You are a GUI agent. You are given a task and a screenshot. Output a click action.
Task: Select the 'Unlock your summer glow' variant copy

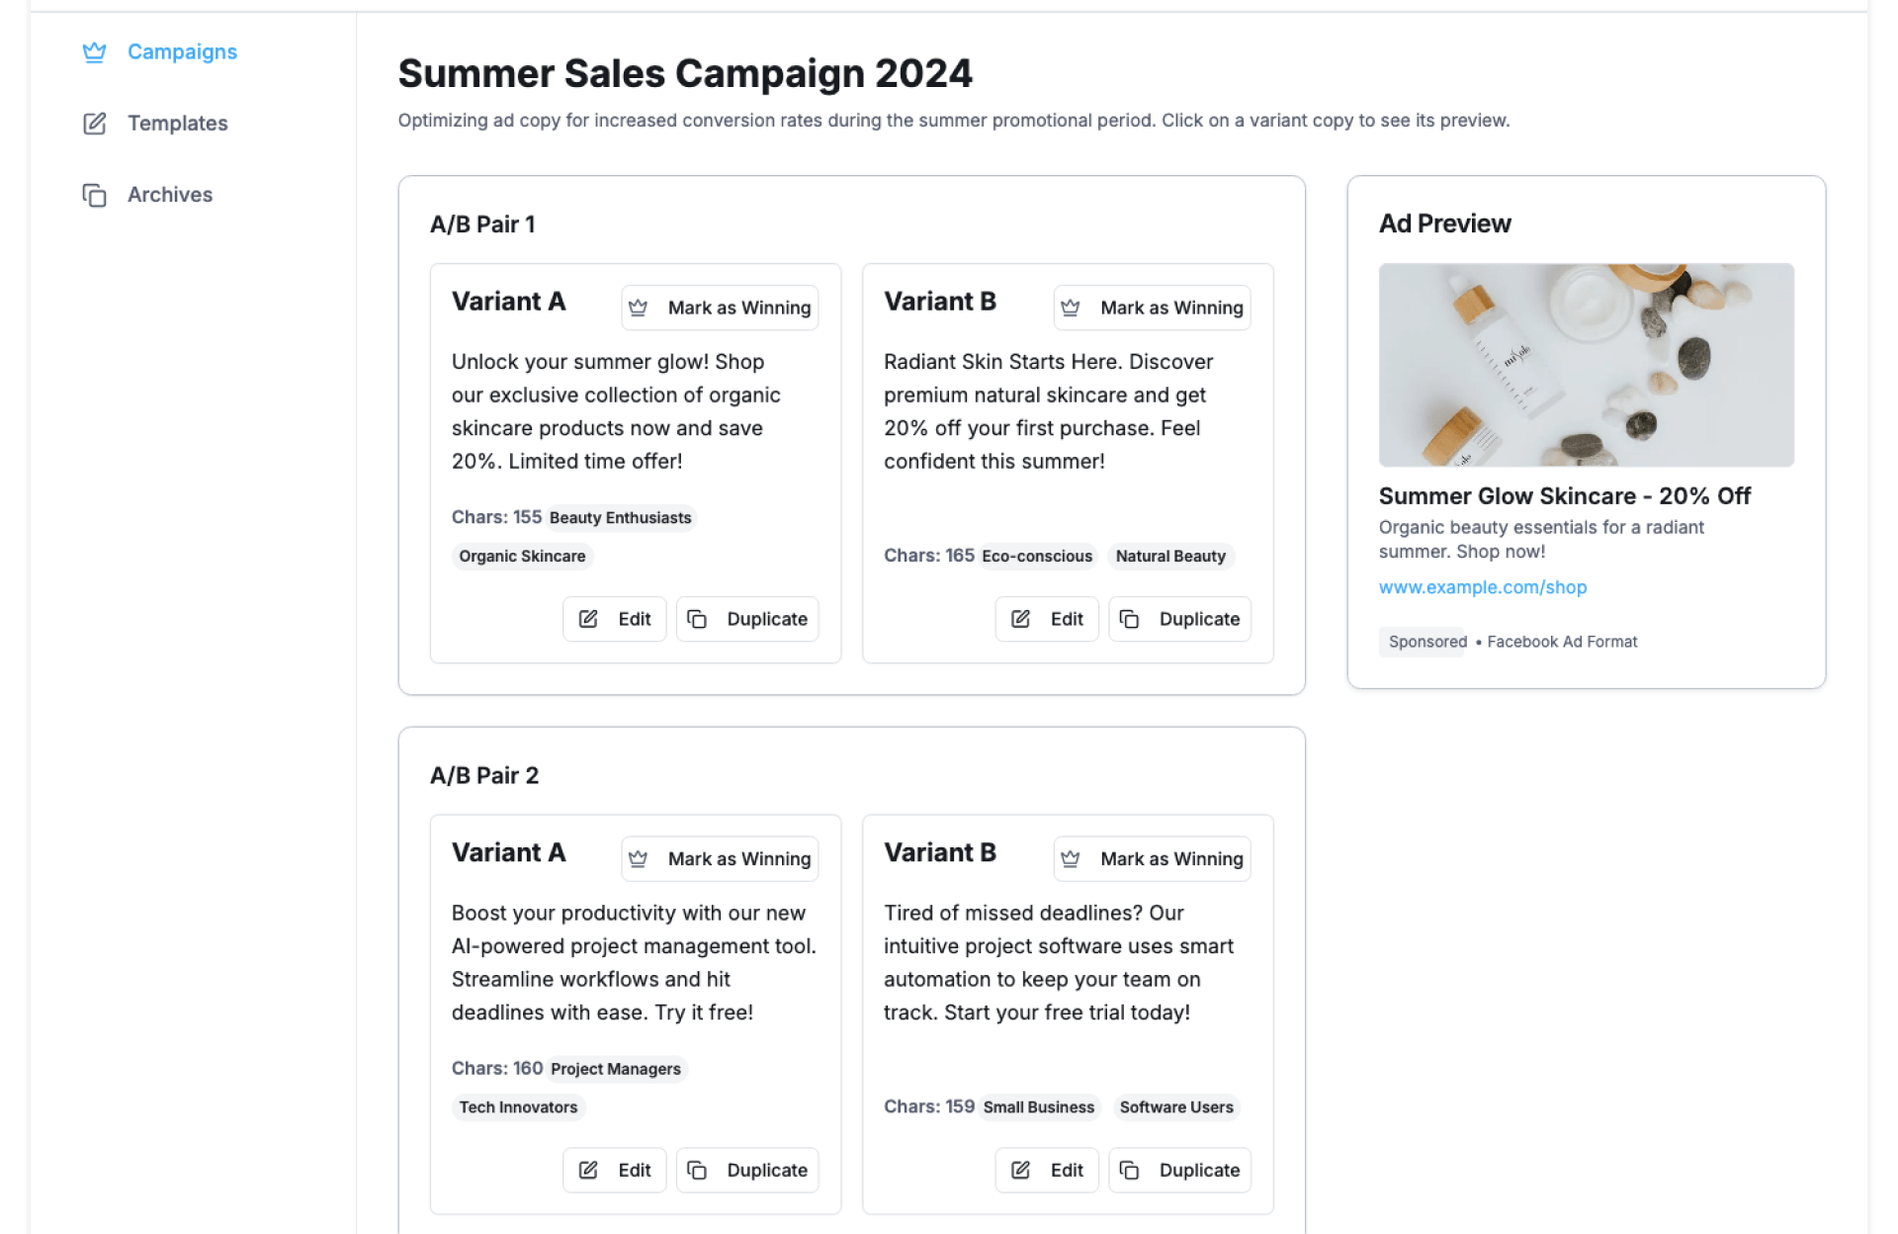[x=616, y=411]
